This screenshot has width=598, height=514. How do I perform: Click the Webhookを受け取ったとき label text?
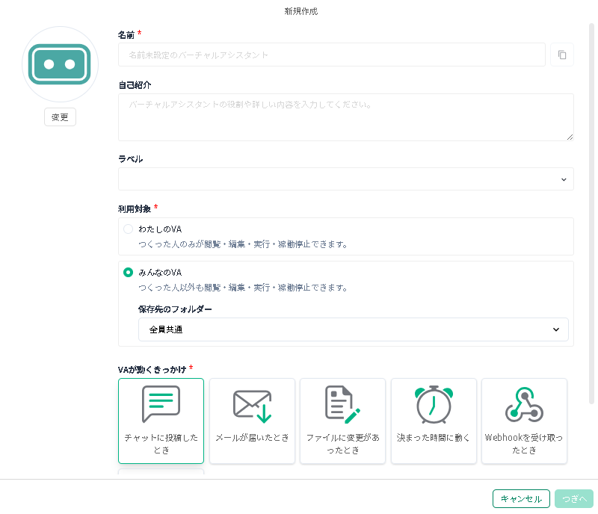coord(524,444)
